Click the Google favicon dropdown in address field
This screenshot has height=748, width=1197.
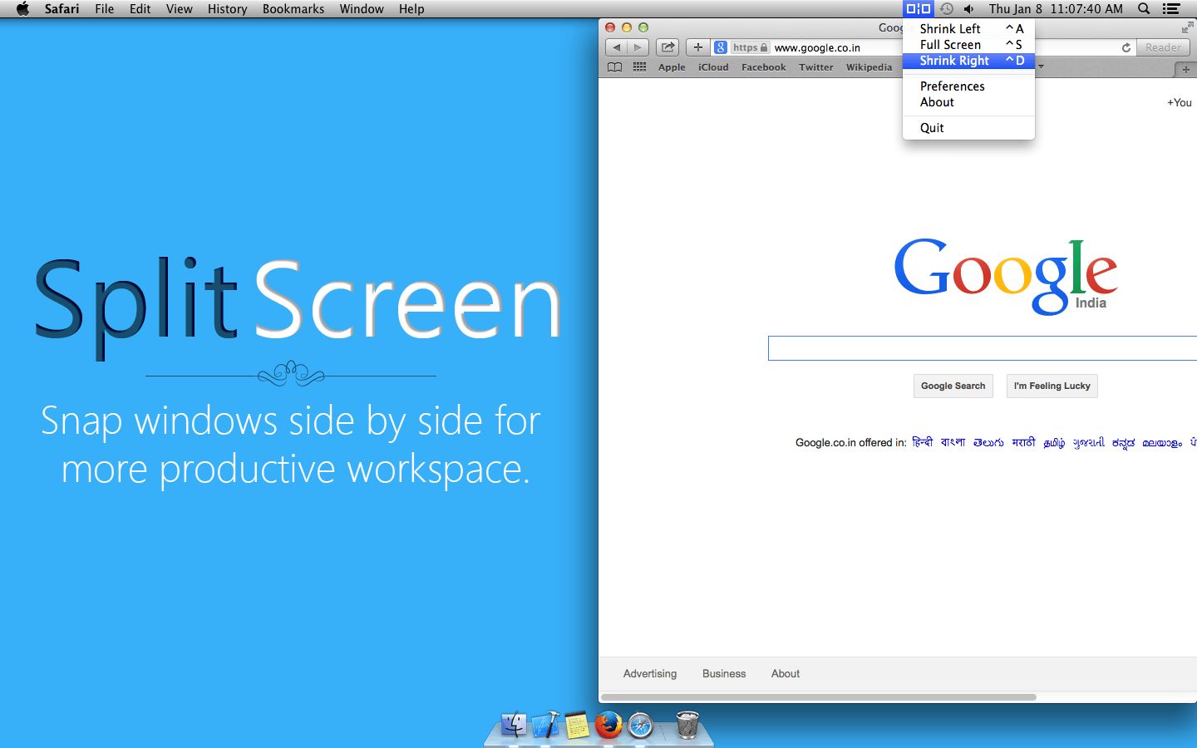point(720,47)
